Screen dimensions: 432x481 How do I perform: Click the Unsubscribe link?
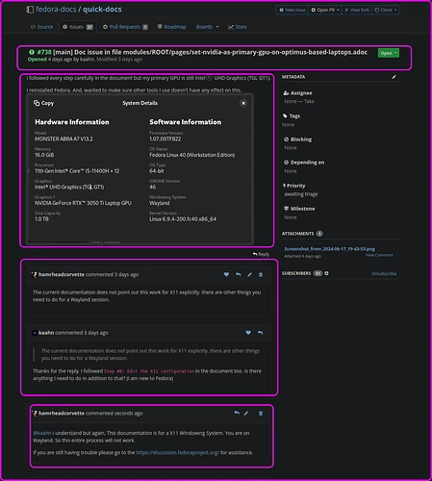384,273
